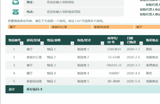This screenshot has width=160, height=104.
Task: Select the date cell 2020-3-7
Action: 133,65
